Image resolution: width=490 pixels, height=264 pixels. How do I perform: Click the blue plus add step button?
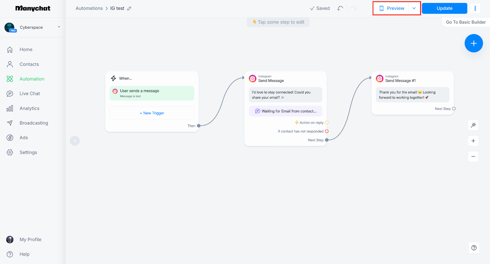point(474,43)
